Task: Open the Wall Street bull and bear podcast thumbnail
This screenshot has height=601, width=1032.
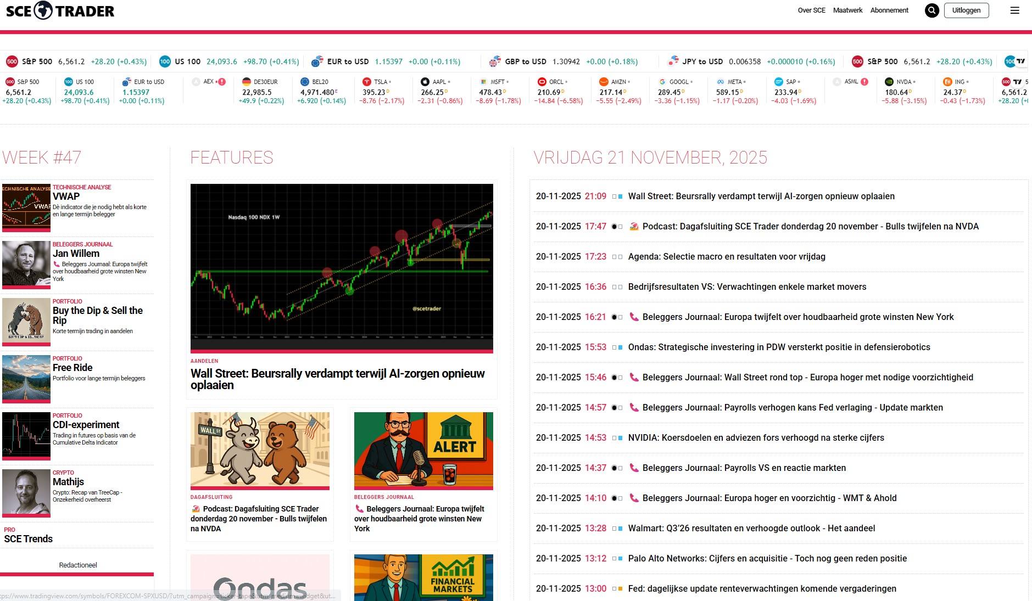Action: click(x=260, y=451)
